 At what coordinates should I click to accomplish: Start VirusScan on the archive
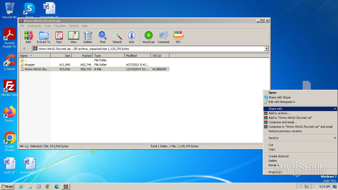point(148,37)
